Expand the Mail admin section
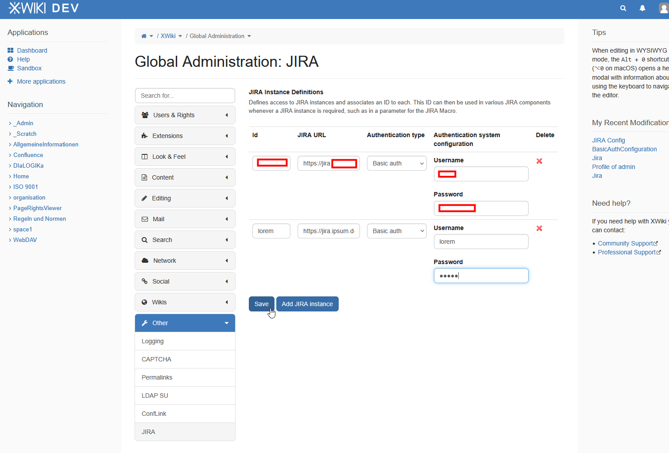The width and height of the screenshot is (669, 453). point(185,219)
